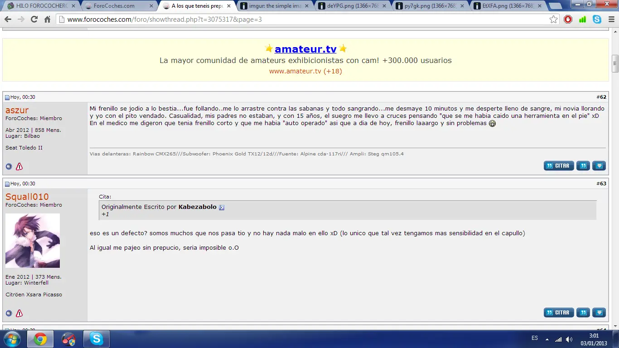The image size is (619, 348).
Task: Click the green bars extension icon
Action: pyautogui.click(x=582, y=19)
